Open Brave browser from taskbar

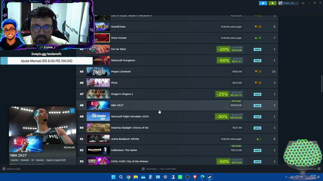click(195, 177)
